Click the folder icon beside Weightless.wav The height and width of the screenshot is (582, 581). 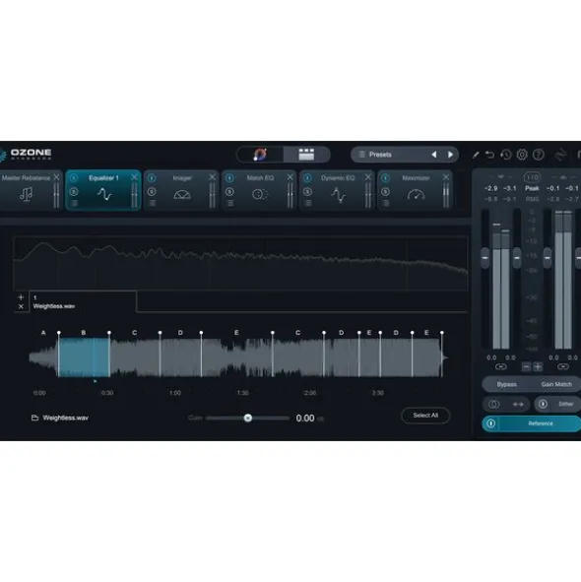(34, 418)
